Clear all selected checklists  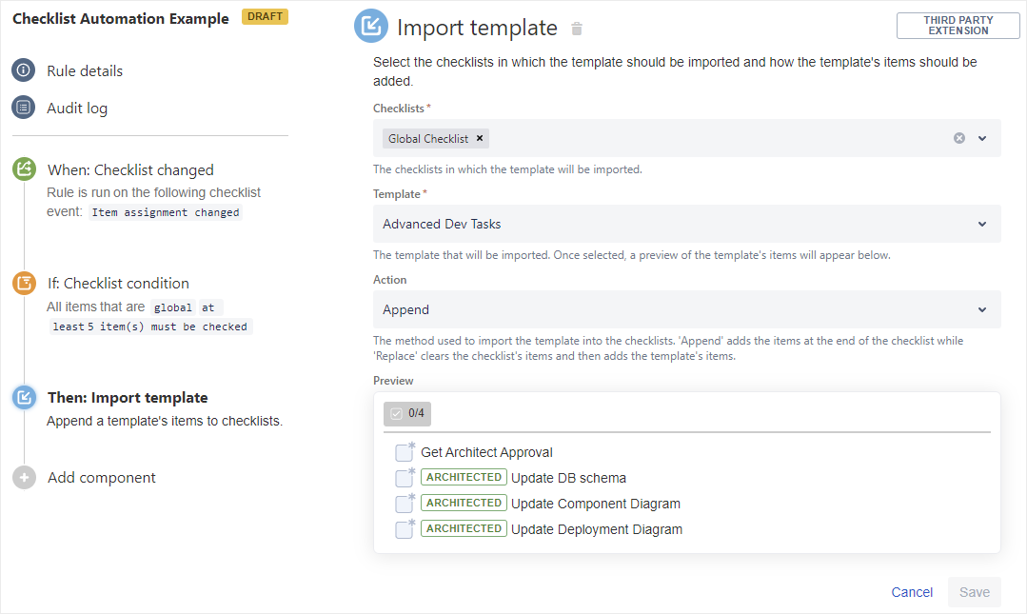point(958,138)
